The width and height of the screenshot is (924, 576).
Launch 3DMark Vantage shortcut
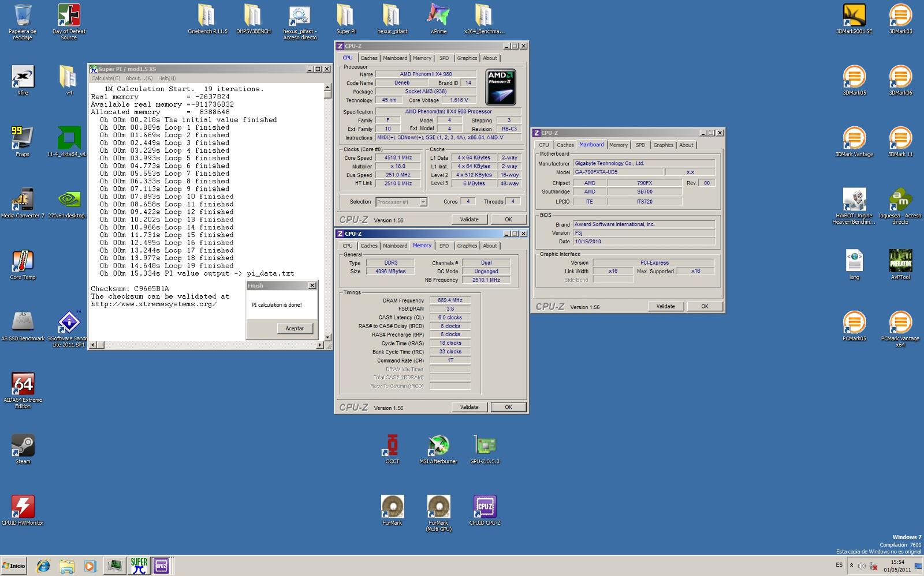click(854, 142)
